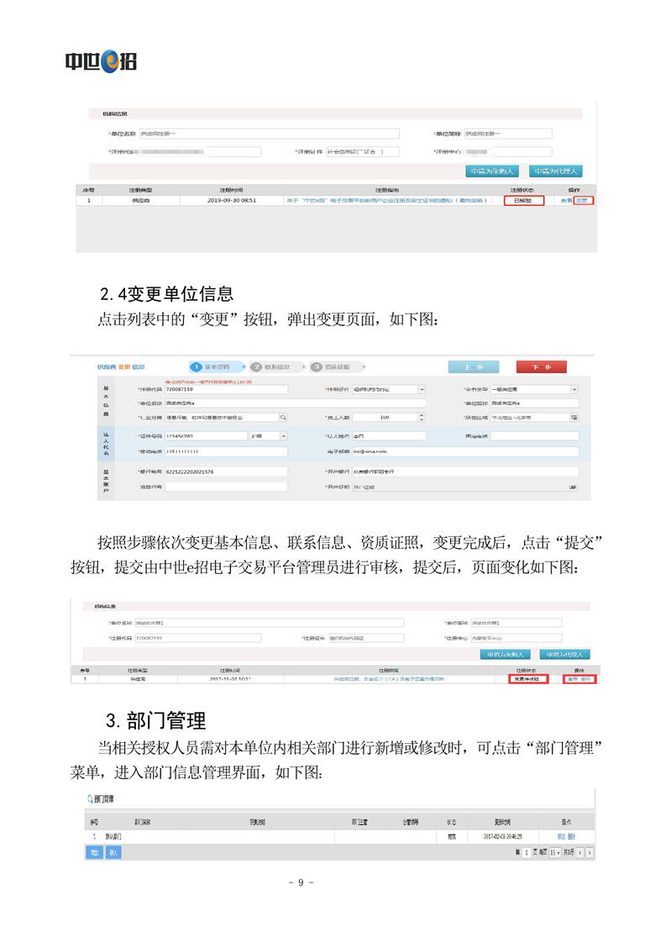
Task: Click 申请为采购人 button in top screenshot
Action: click(x=490, y=171)
